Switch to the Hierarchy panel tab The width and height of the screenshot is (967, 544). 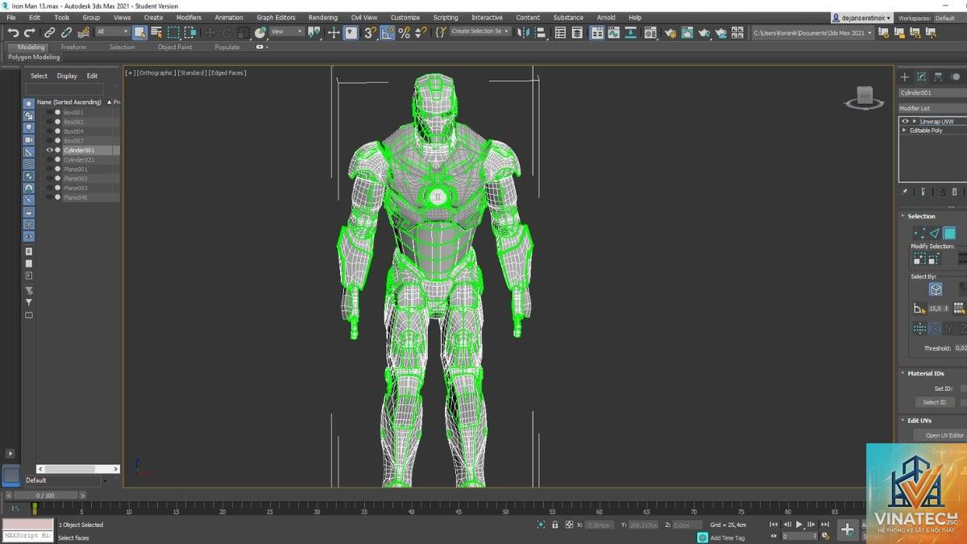coord(939,77)
